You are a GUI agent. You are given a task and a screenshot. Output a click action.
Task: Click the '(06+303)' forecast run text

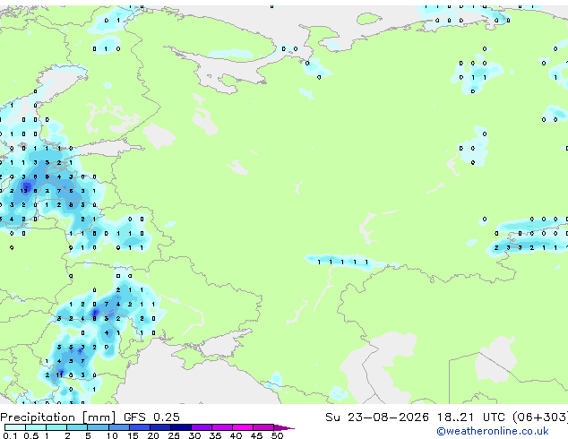(x=540, y=417)
